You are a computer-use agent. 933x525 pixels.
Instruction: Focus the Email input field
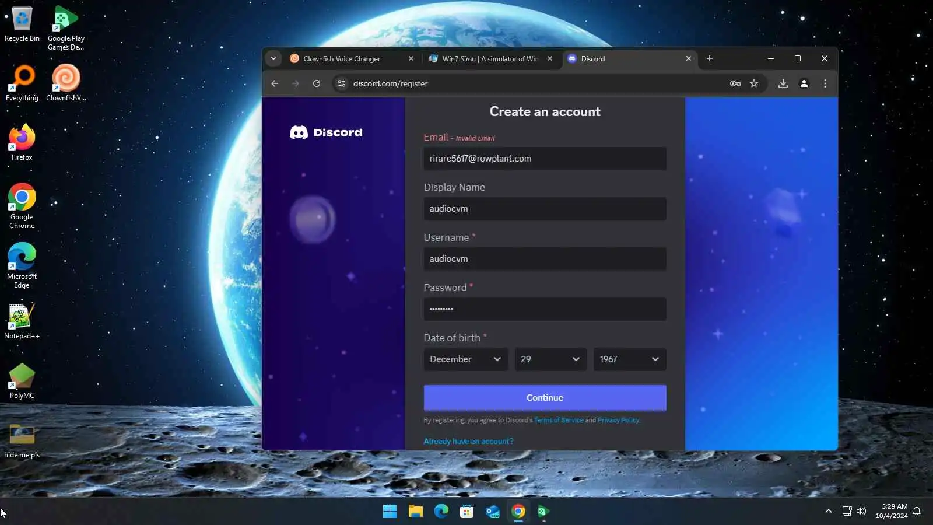[545, 159]
